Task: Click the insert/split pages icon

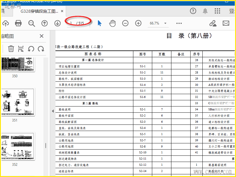Action: [21, 49]
